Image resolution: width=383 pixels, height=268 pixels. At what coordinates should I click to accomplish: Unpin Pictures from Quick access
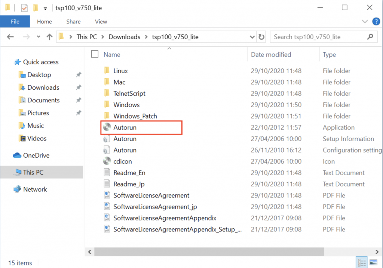click(x=79, y=113)
